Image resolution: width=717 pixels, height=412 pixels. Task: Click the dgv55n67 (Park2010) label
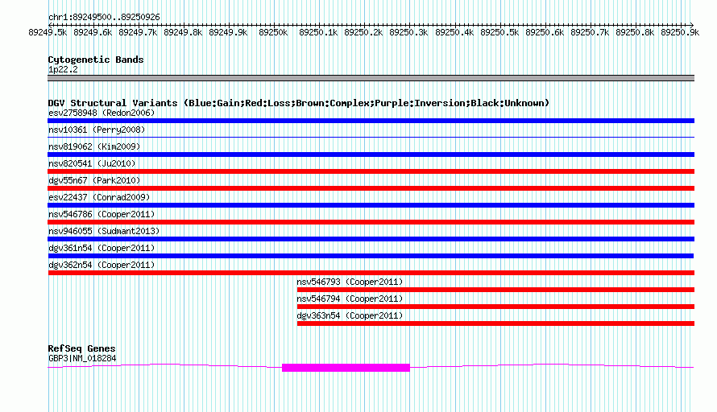point(94,180)
